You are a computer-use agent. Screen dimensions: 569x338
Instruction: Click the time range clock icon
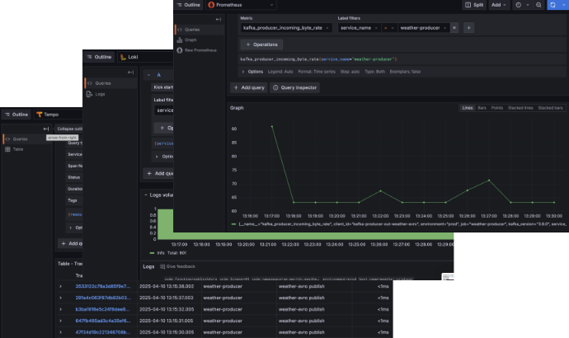518,5
